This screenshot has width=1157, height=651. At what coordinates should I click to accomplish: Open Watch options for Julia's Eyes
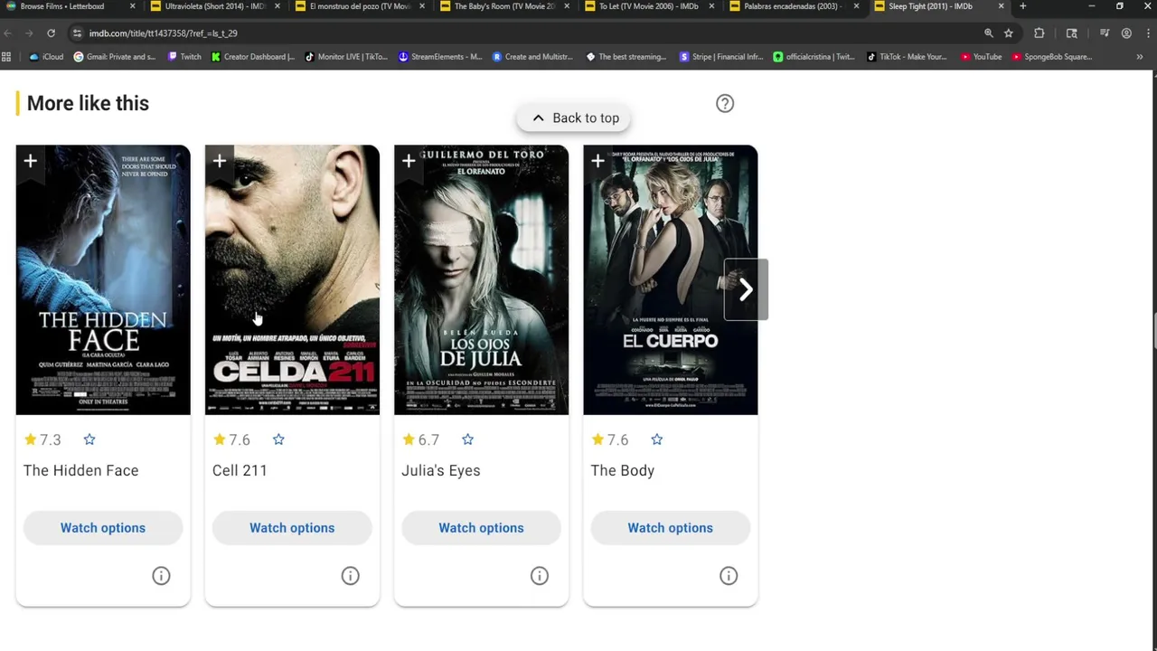point(481,528)
